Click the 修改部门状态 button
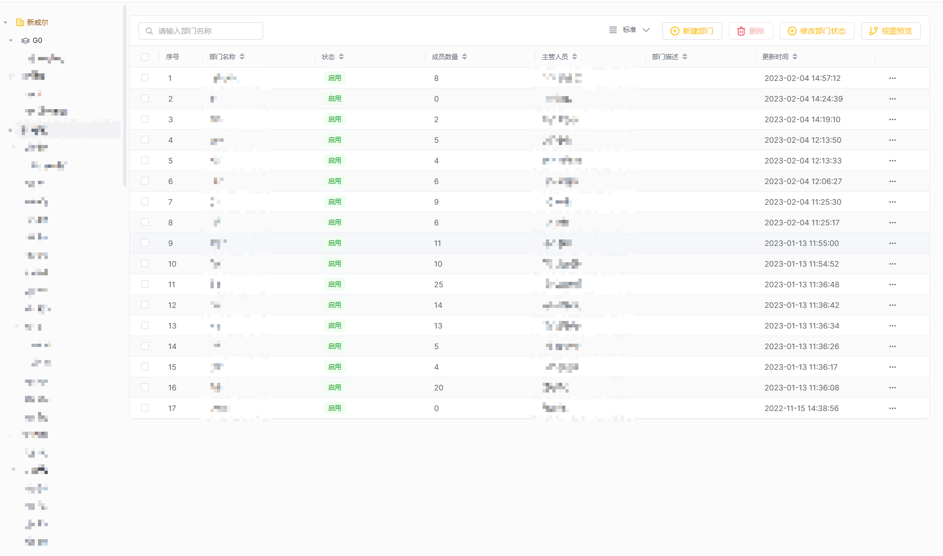This screenshot has height=556, width=943. 817,31
